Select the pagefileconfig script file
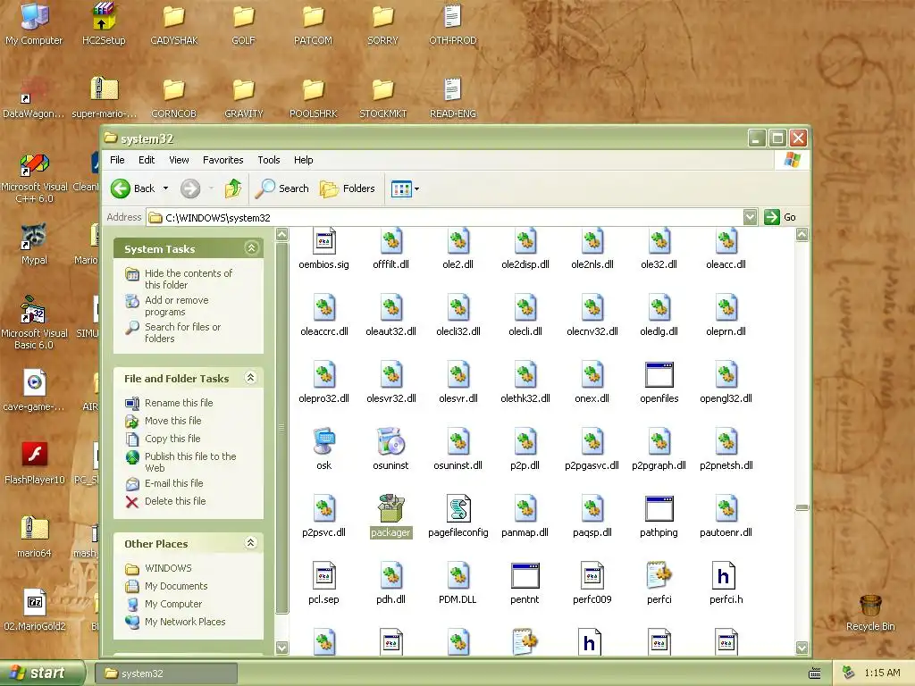This screenshot has width=915, height=686. [458, 508]
